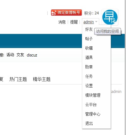Open 消息 messages link
Viewport: 126px width, 135px height.
click(62, 22)
